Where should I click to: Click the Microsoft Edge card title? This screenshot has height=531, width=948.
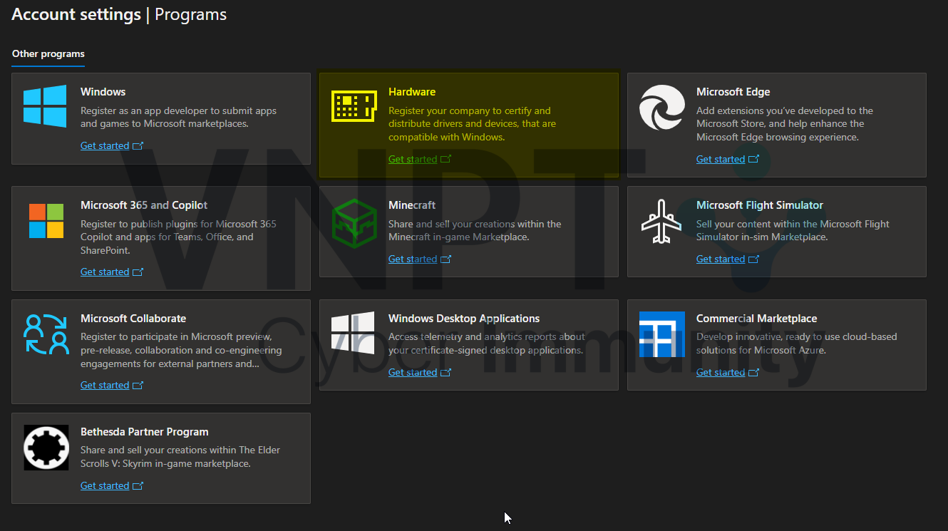tap(733, 92)
